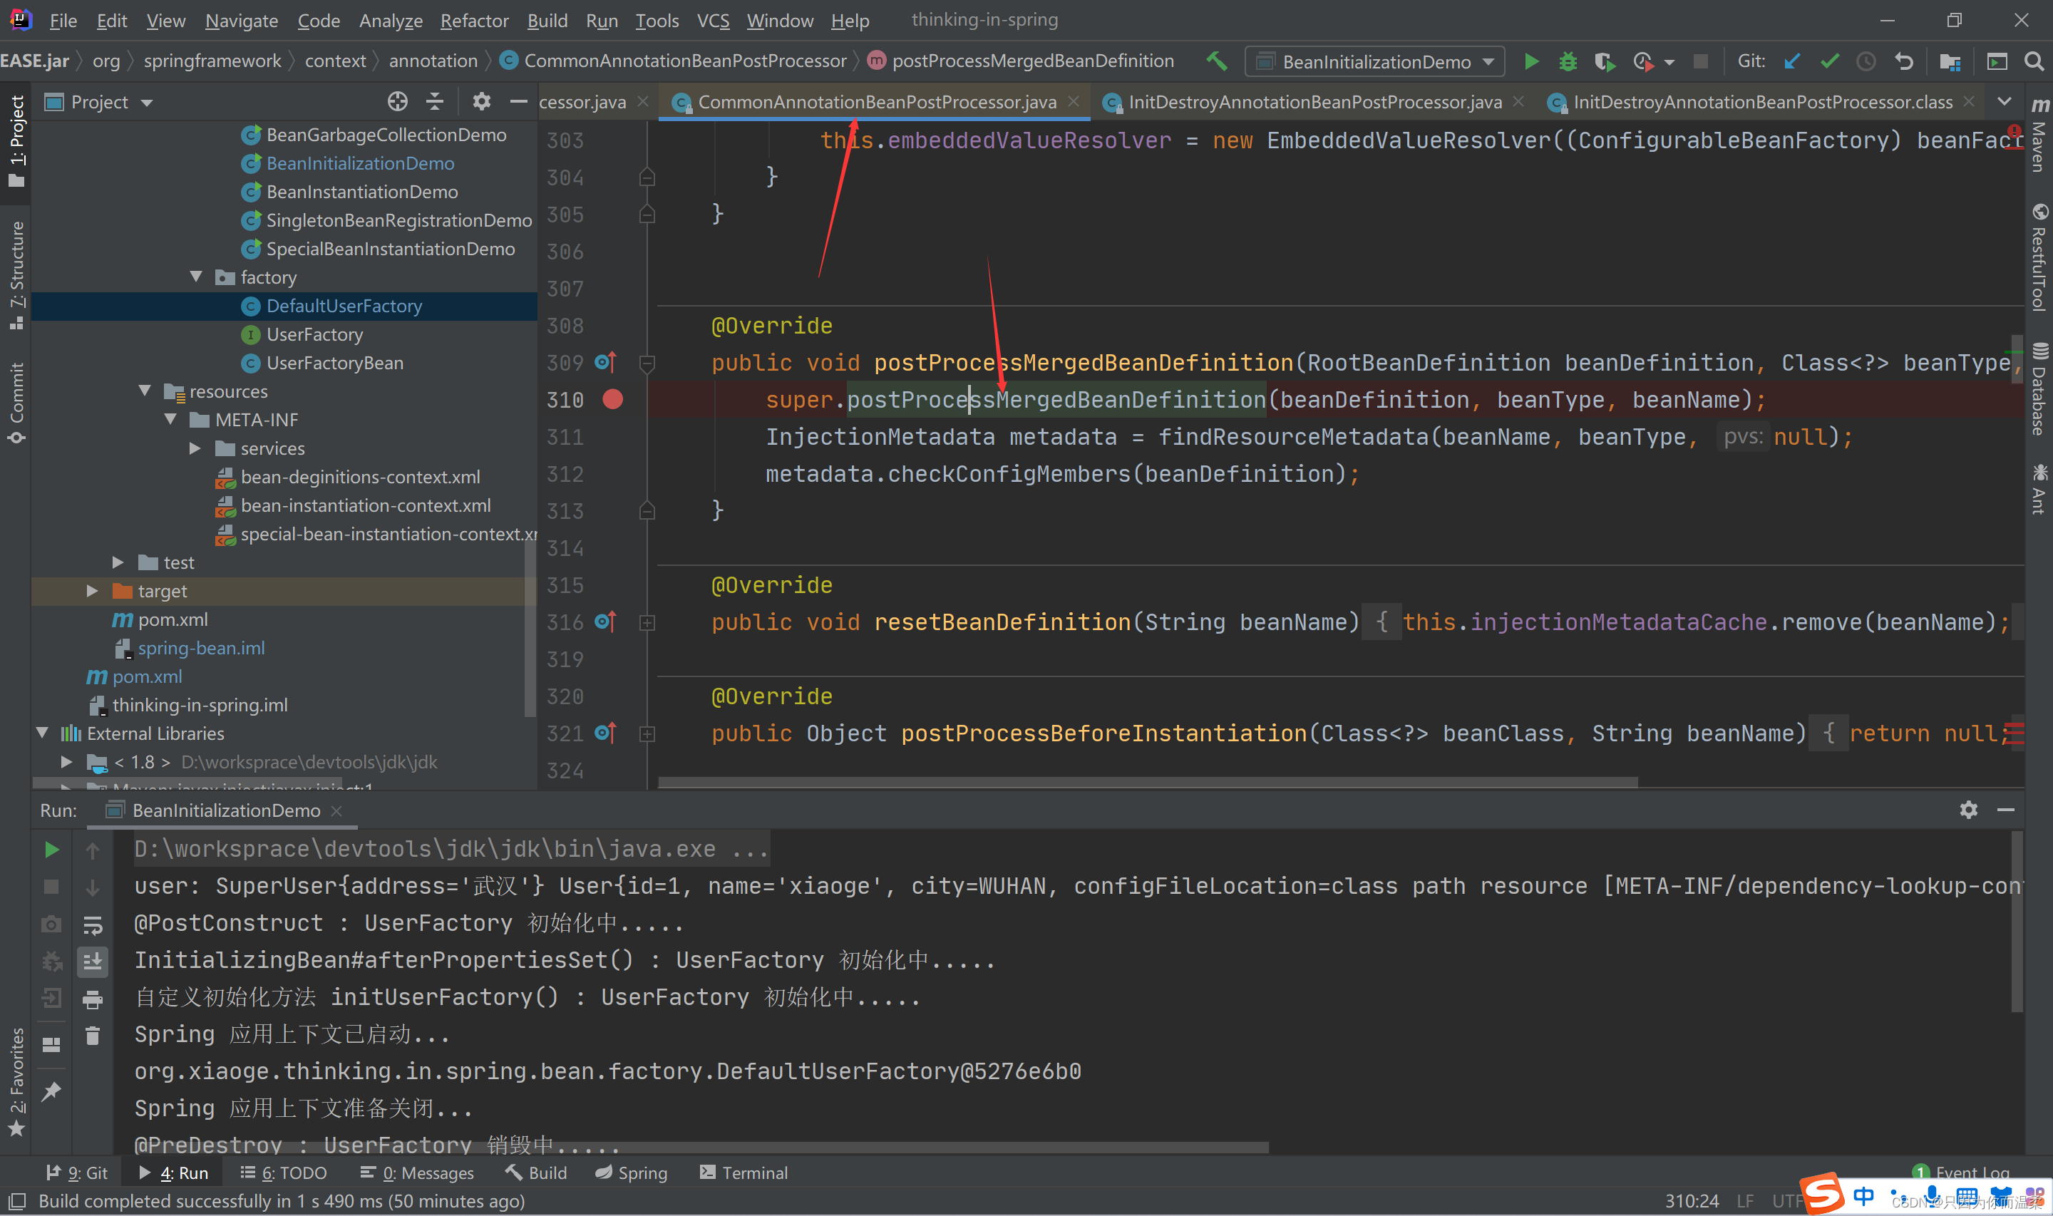Open Search Everywhere magnifier icon
Image resolution: width=2053 pixels, height=1216 pixels.
click(2033, 61)
